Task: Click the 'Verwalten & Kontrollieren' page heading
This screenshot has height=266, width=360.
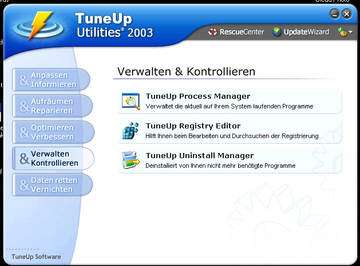Action: click(186, 71)
